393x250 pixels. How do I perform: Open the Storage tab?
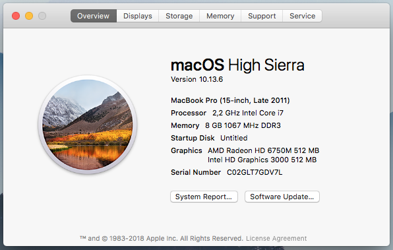179,16
